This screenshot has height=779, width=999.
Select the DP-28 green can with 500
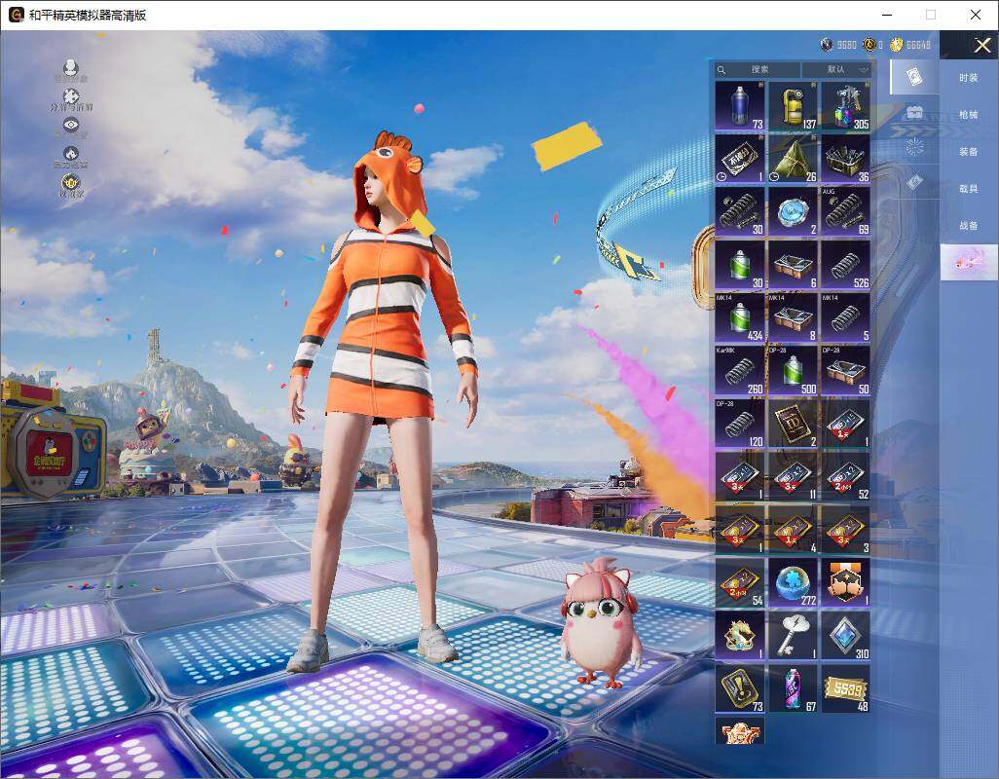click(x=793, y=371)
